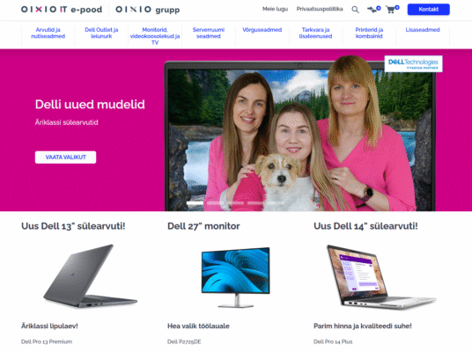Screen dimensions: 472x352
Task: Click the Dell 27" monitor product image
Action: [236, 277]
